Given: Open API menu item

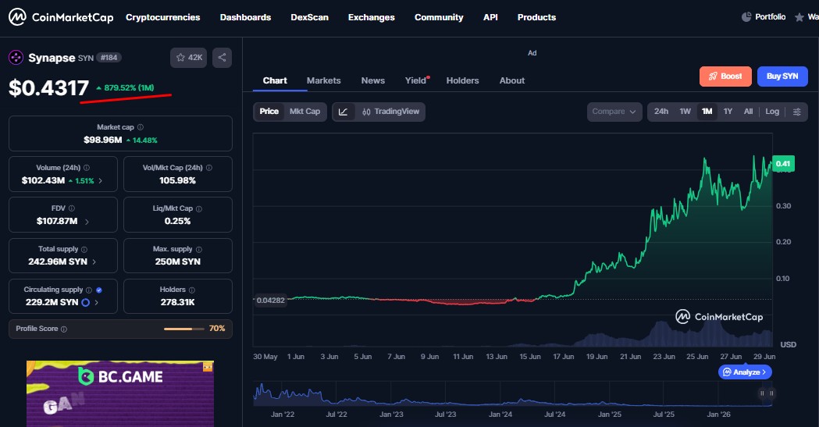Looking at the screenshot, I should [x=490, y=17].
